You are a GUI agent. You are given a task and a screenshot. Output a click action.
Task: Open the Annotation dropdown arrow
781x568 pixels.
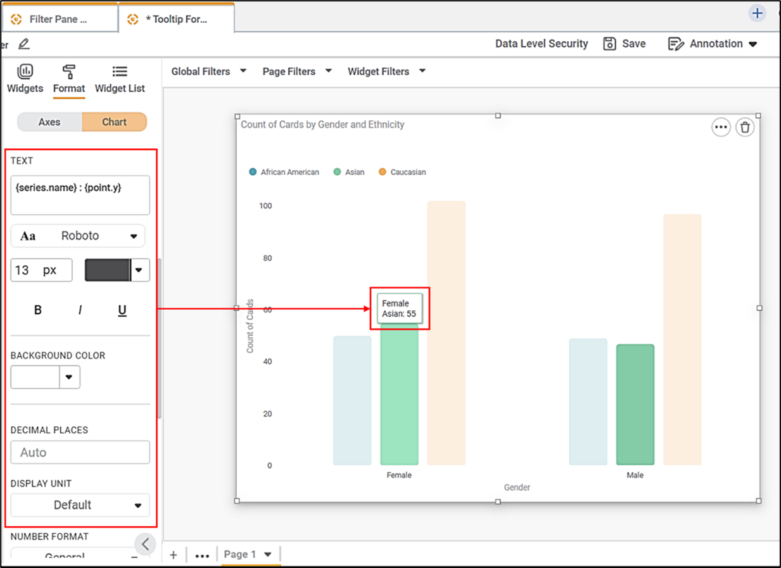[x=753, y=44]
